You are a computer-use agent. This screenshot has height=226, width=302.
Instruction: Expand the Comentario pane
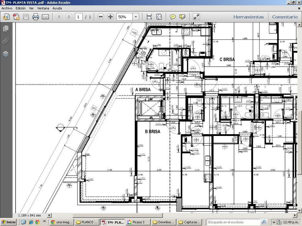(285, 17)
